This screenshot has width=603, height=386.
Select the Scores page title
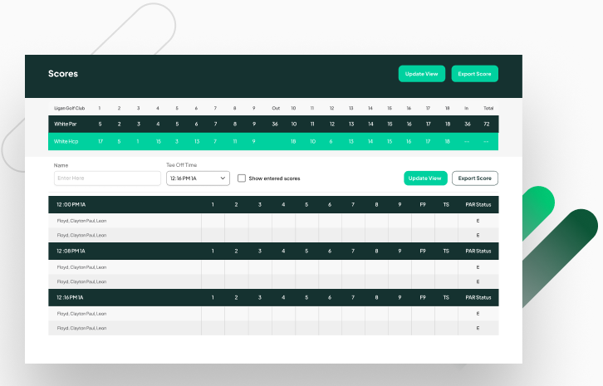pyautogui.click(x=63, y=74)
